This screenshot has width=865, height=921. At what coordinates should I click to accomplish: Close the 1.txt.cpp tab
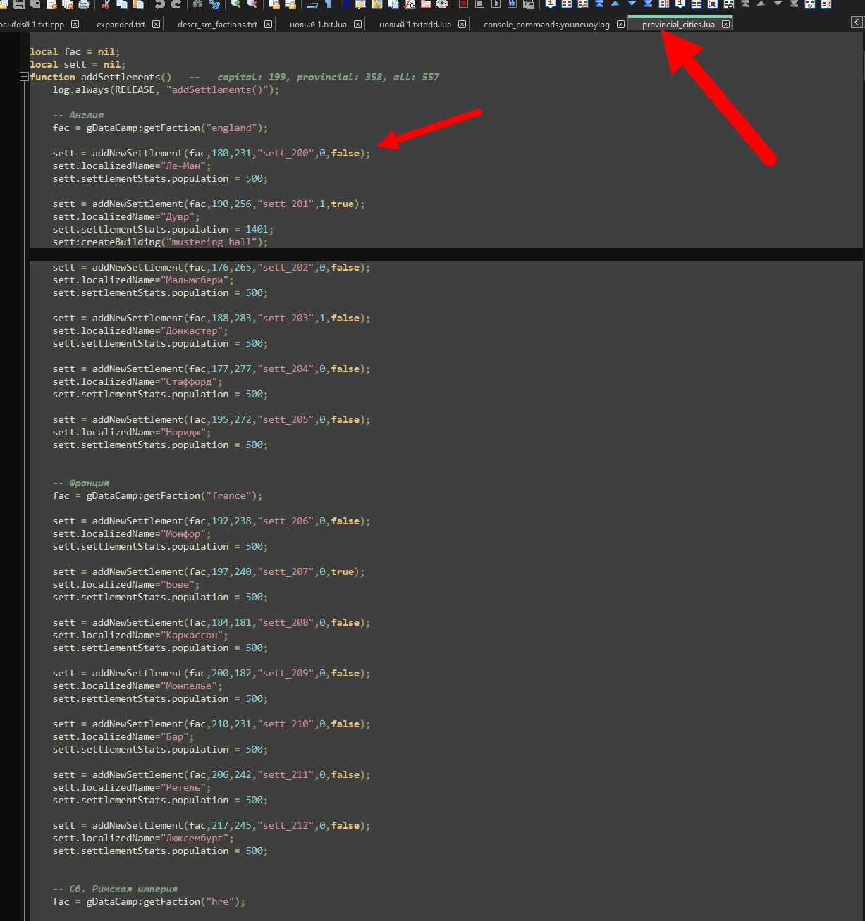point(75,25)
